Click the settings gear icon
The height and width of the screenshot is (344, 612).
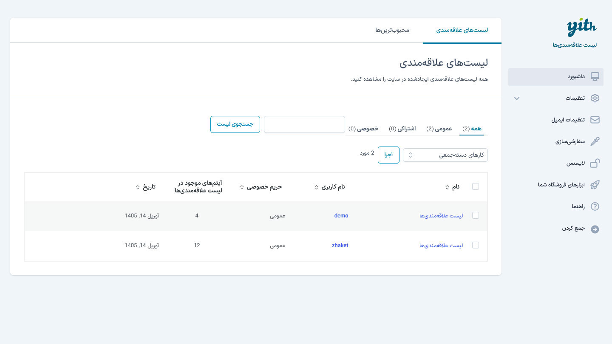coord(595,98)
